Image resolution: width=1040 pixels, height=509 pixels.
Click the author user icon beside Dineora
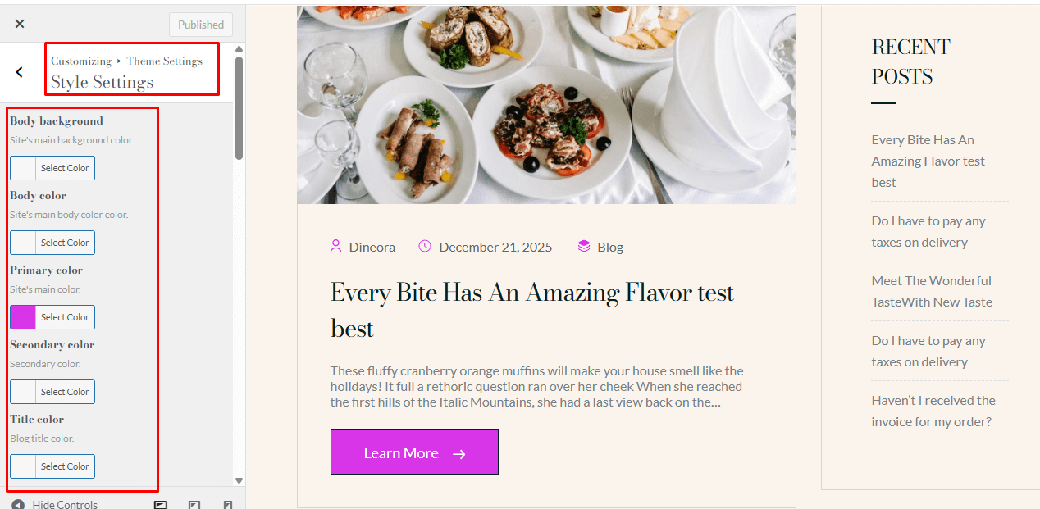click(x=335, y=247)
